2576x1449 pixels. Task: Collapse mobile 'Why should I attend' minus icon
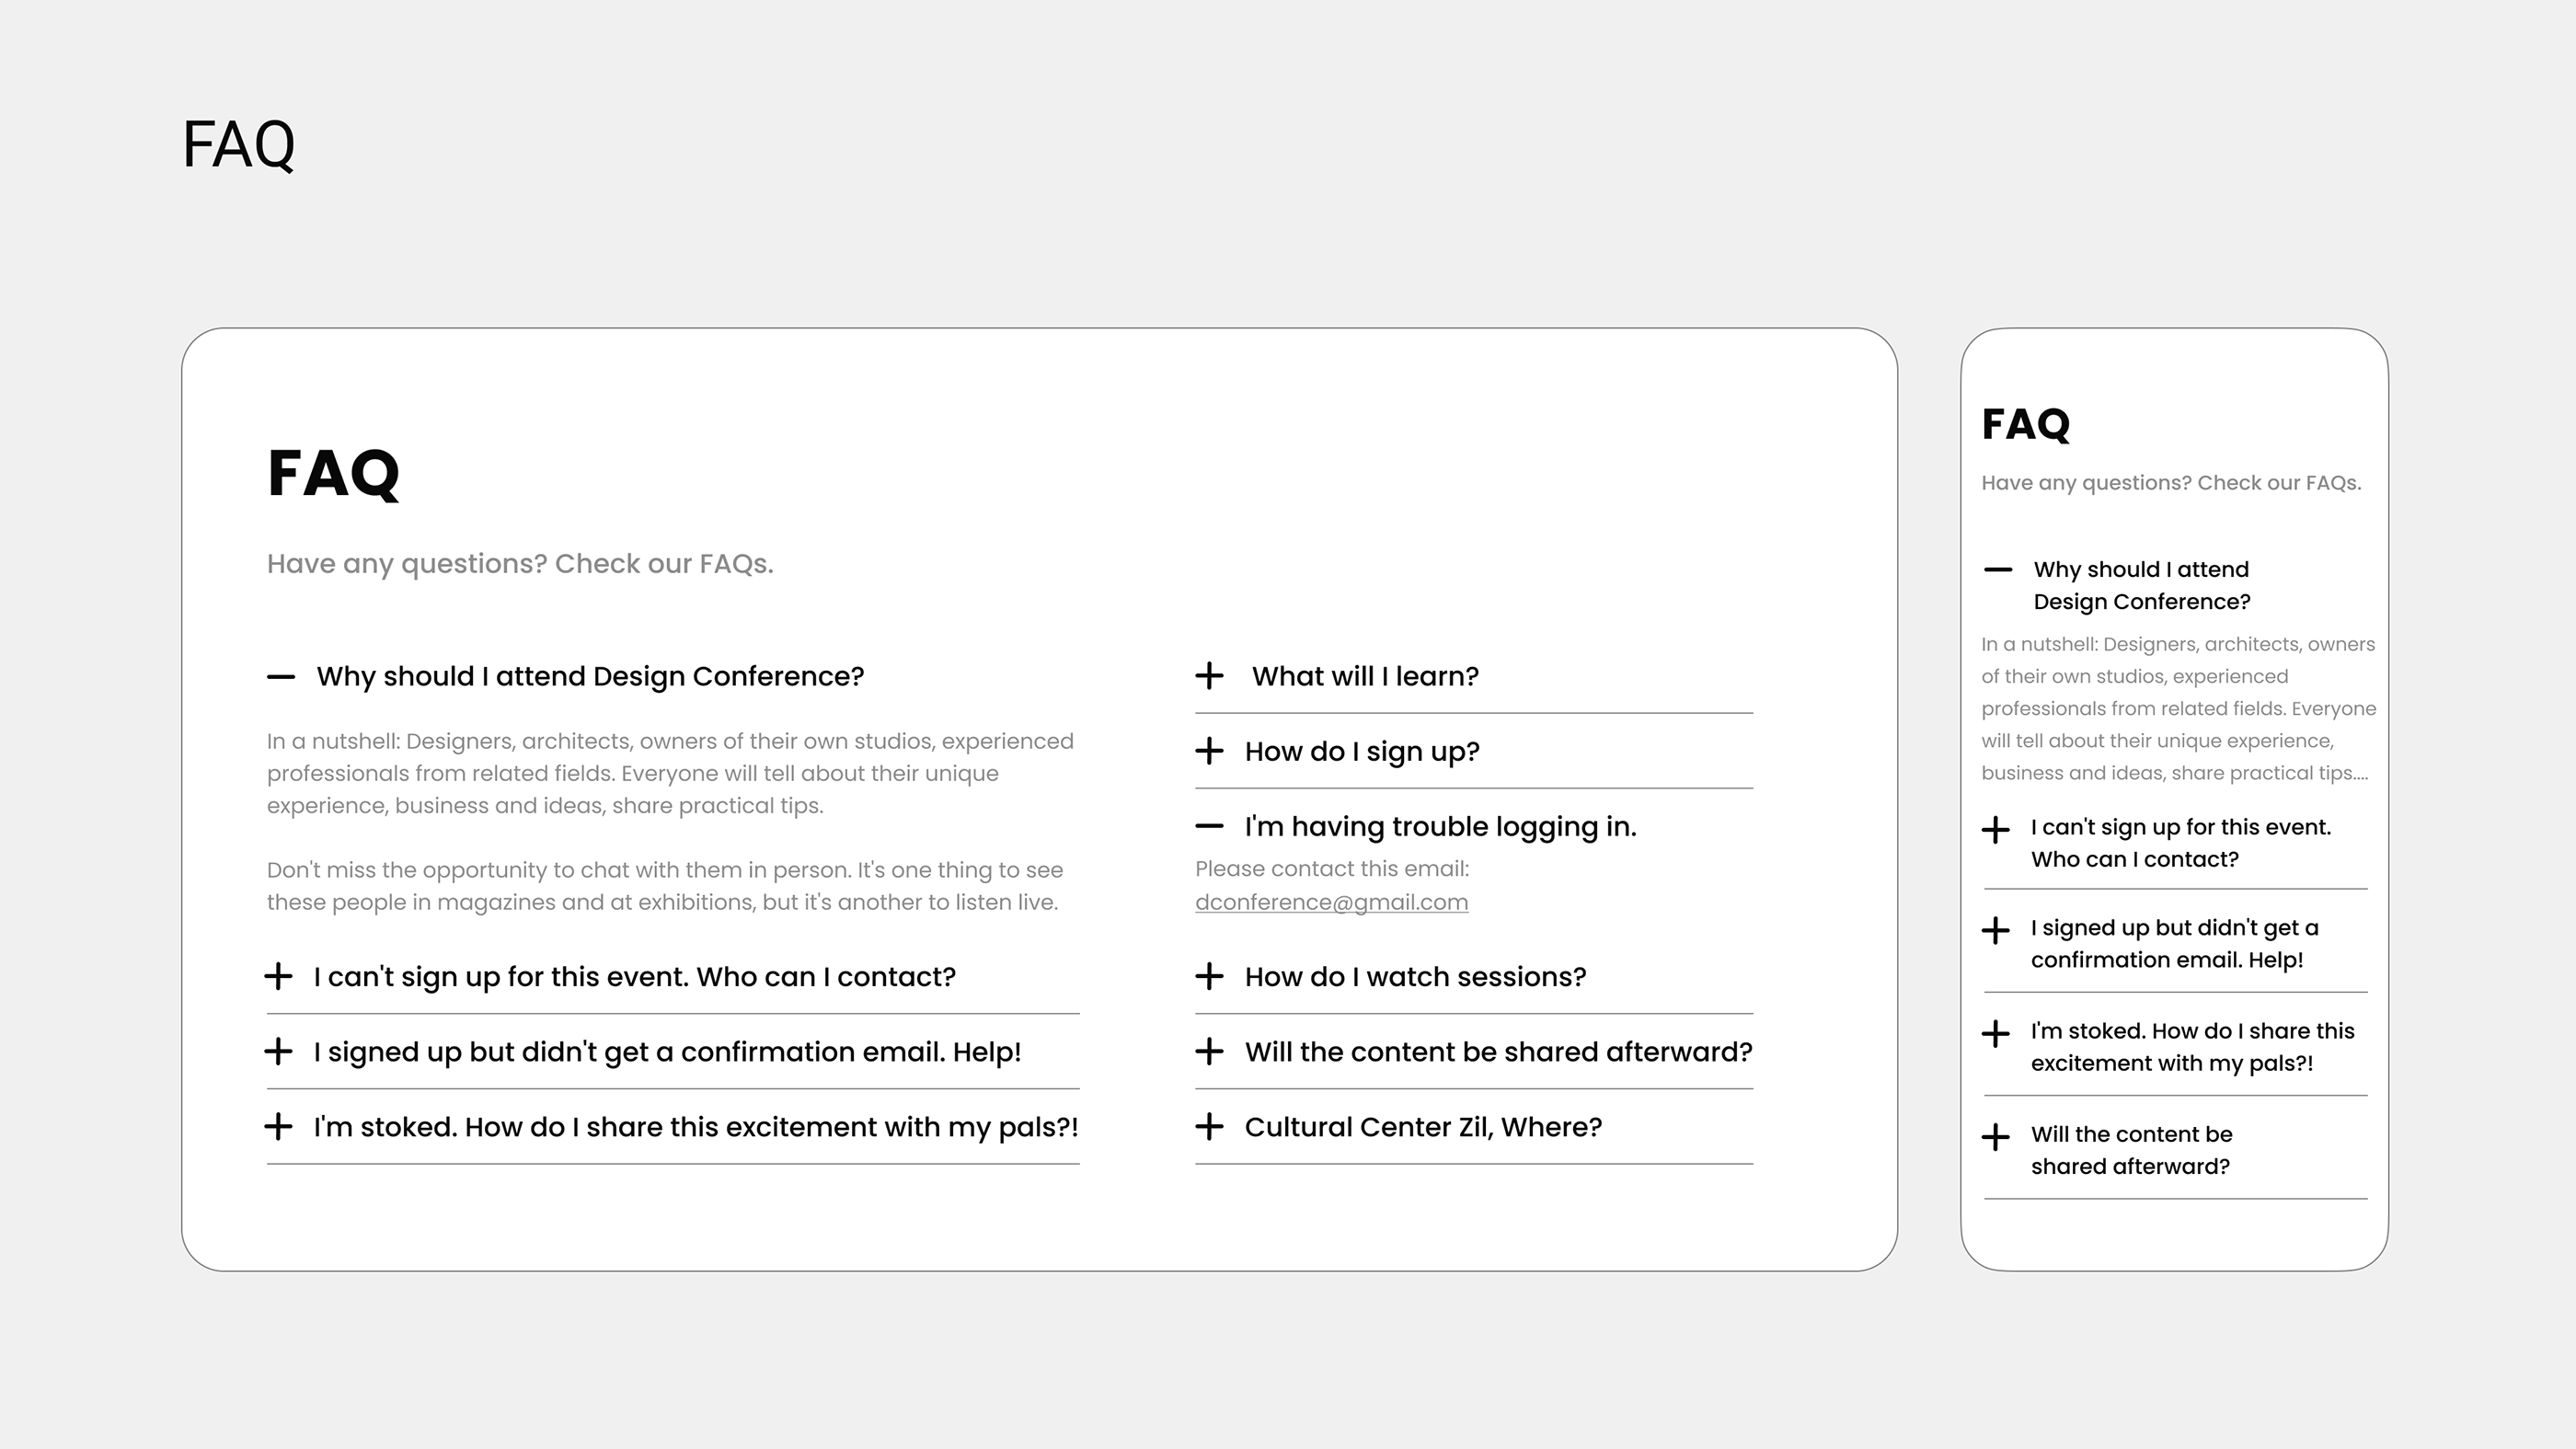tap(1998, 570)
